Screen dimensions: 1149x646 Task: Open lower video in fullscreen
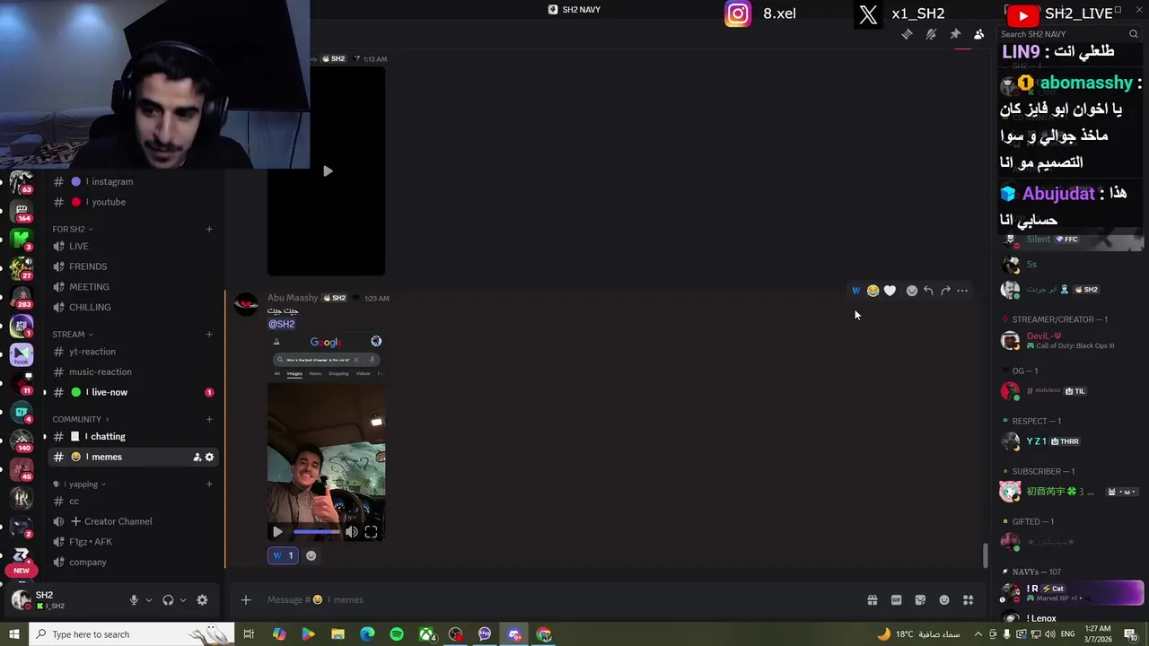pos(371,532)
